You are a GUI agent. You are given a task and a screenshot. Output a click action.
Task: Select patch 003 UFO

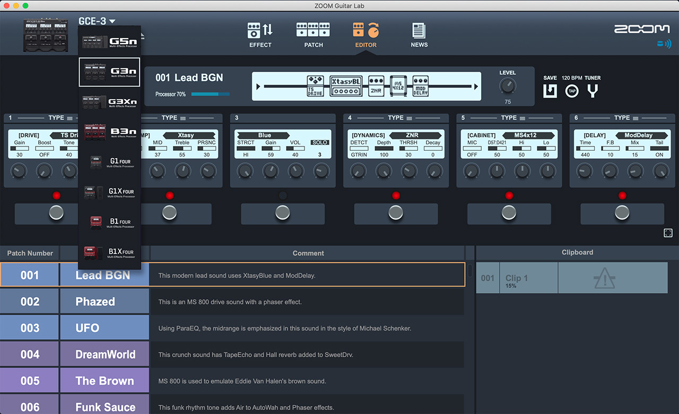(x=232, y=328)
